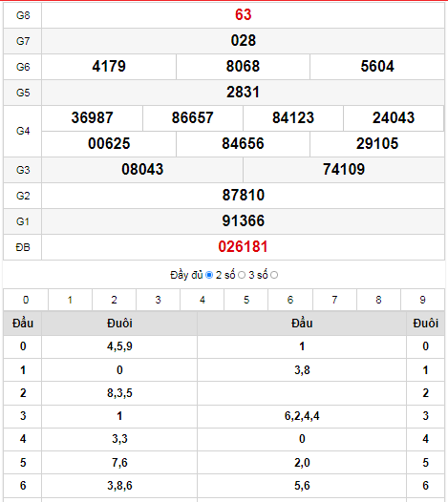Click G4 number 36987
Image resolution: width=448 pixels, height=502 pixels.
point(92,117)
